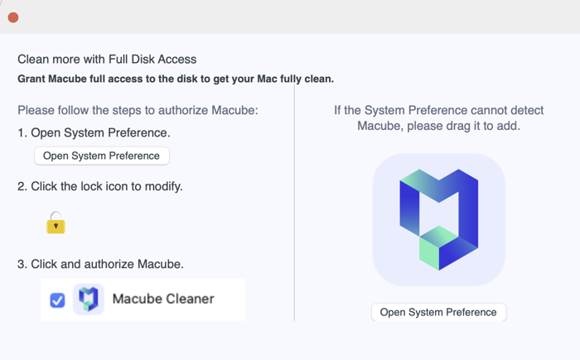Click the yellow padlock icon
The image size is (580, 360).
click(56, 223)
